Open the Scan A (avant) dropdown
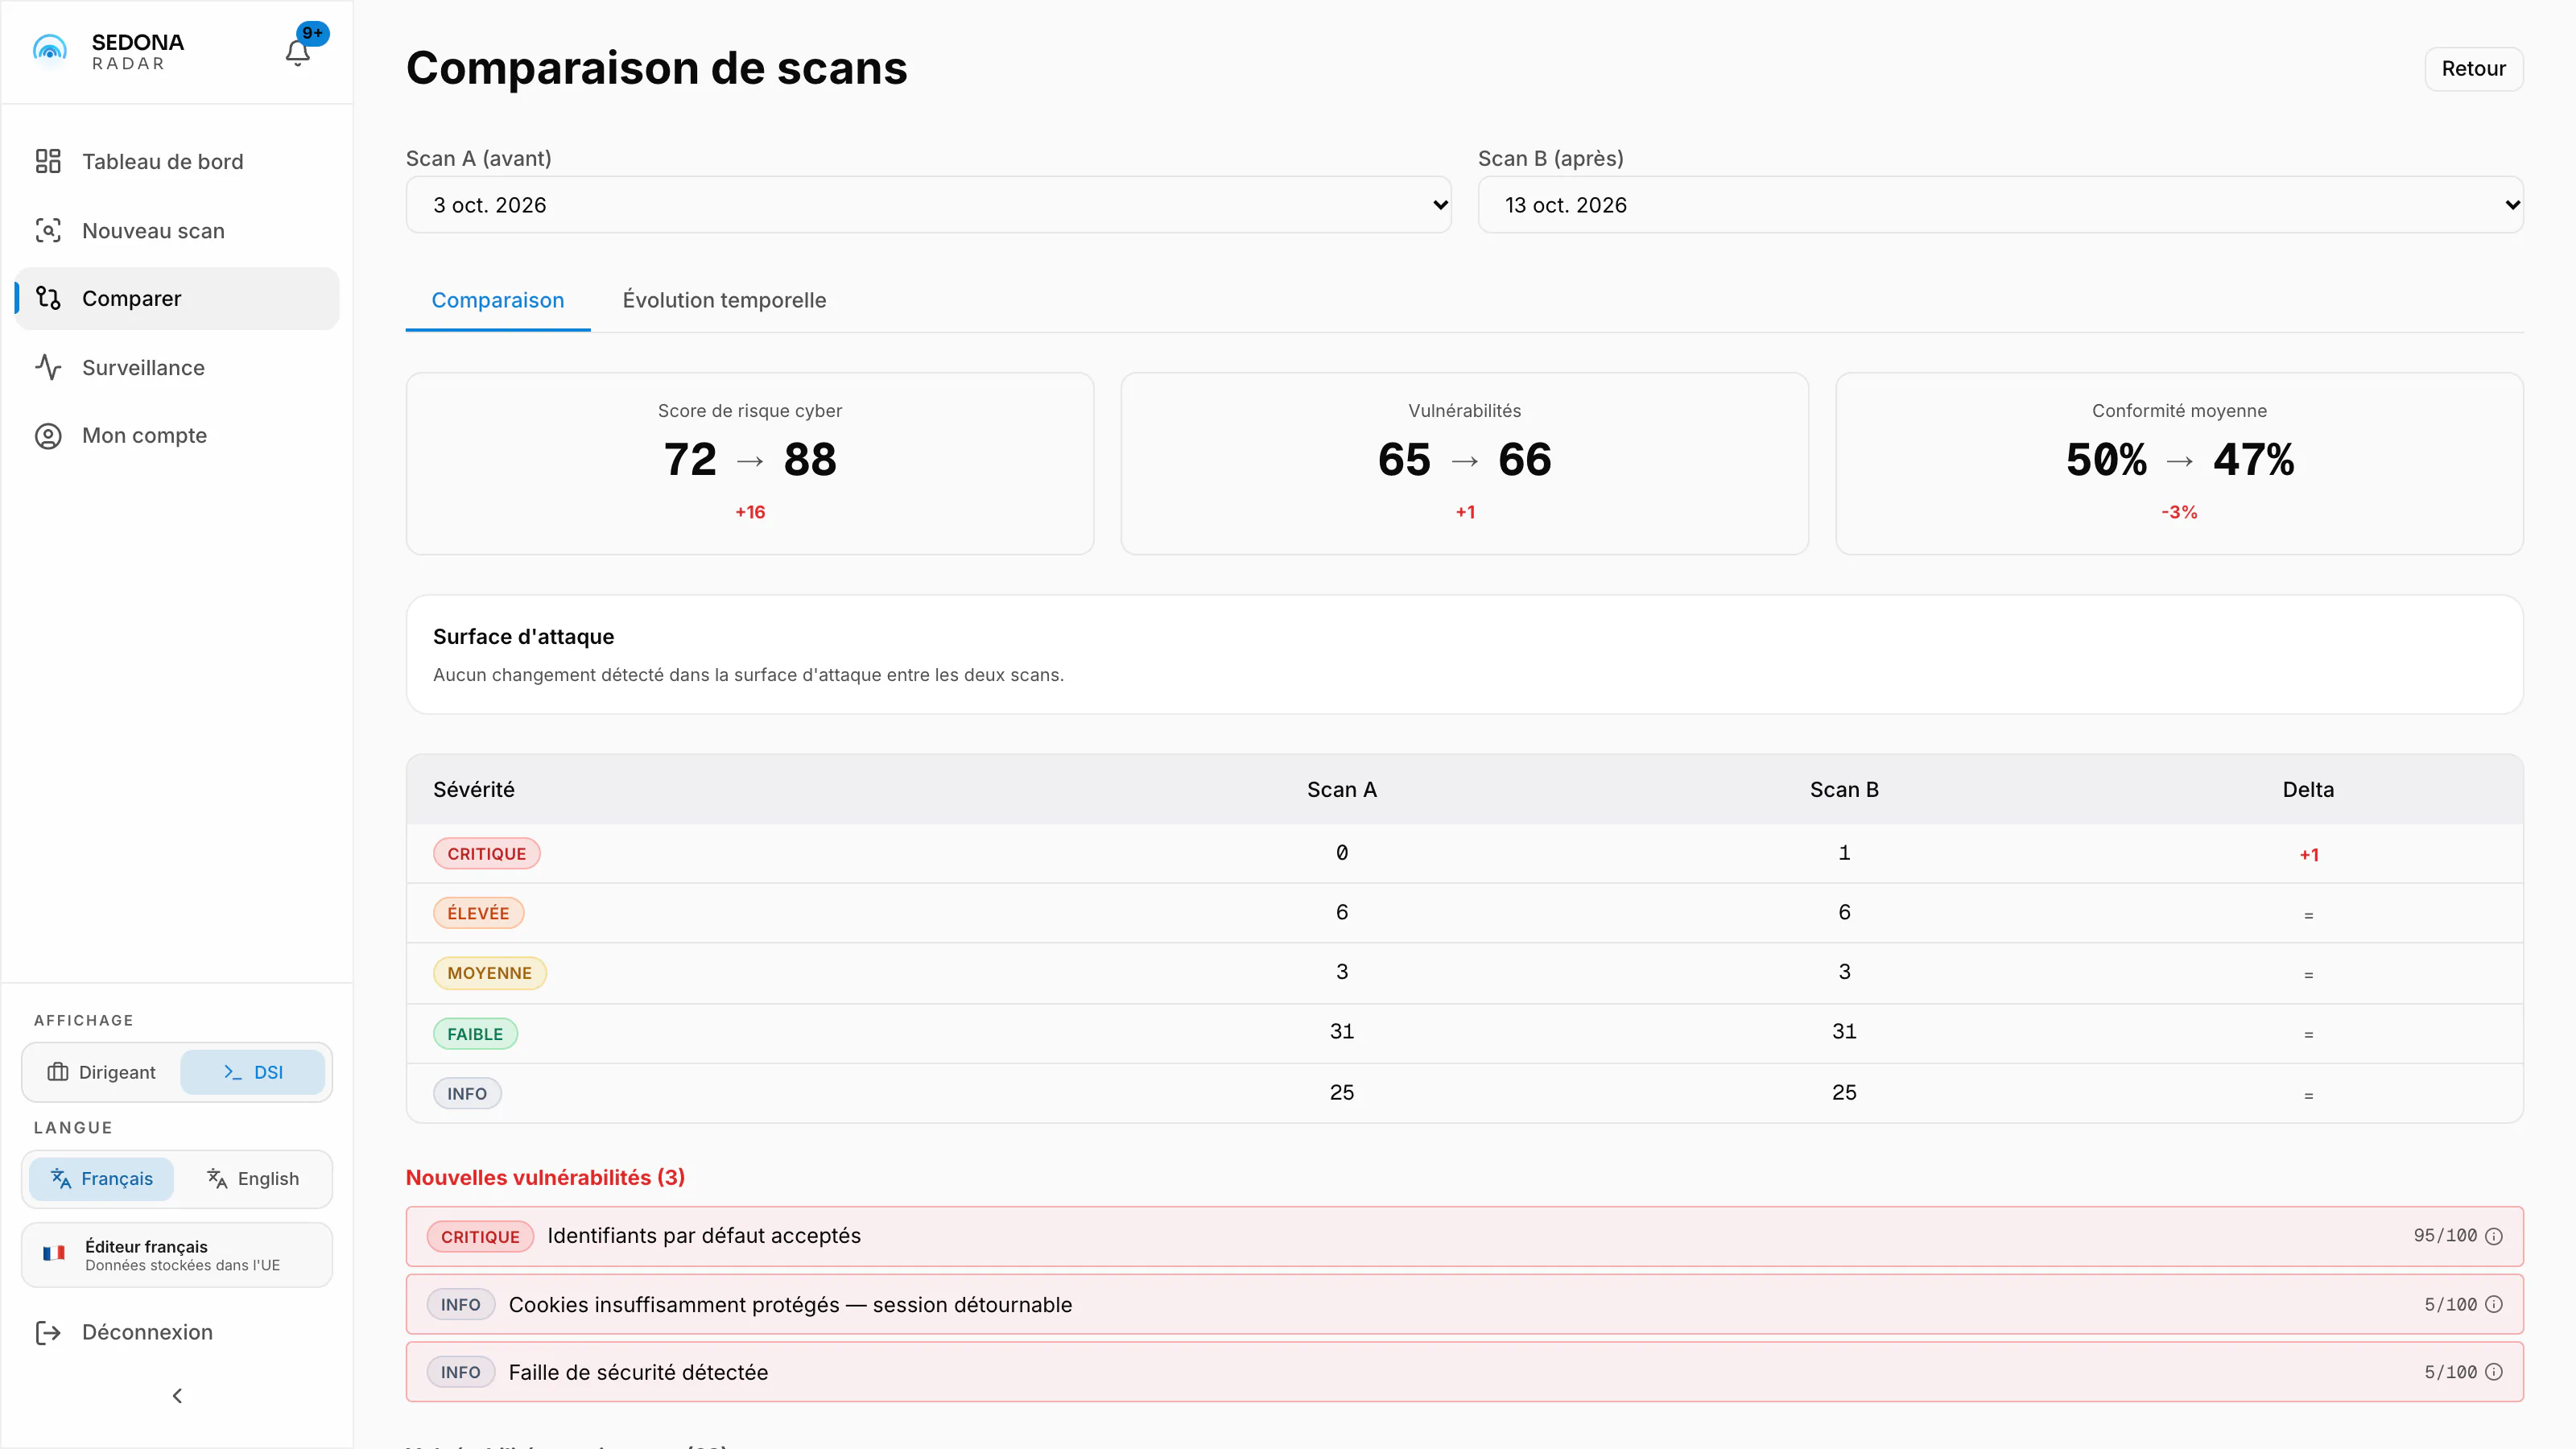 [928, 205]
